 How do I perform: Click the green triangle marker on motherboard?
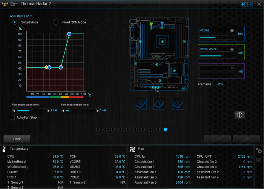pos(151,25)
